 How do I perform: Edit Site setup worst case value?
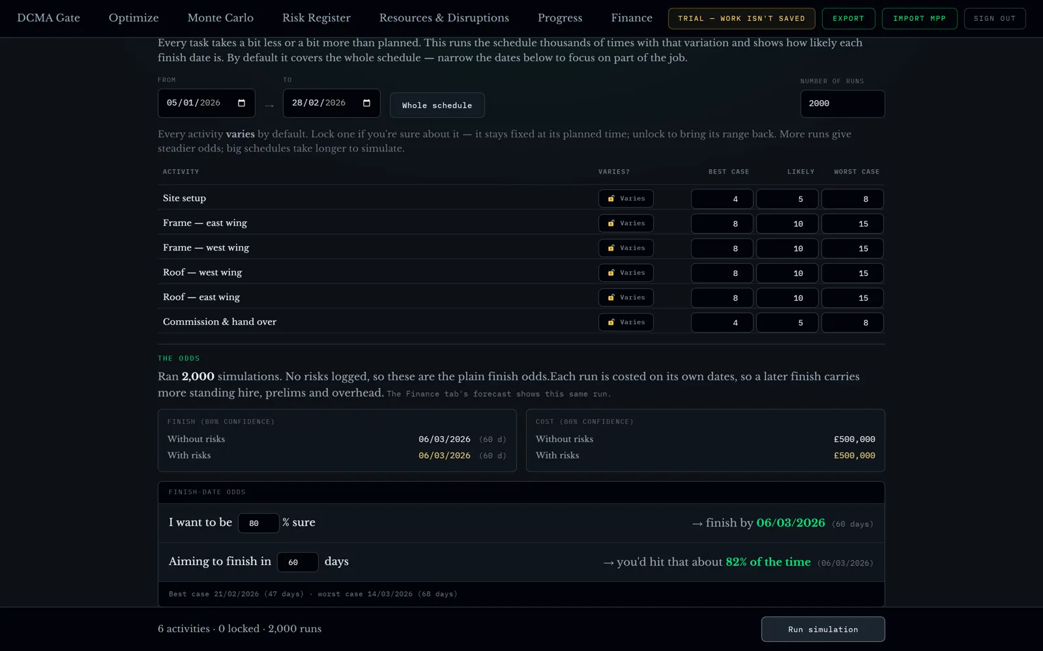852,199
